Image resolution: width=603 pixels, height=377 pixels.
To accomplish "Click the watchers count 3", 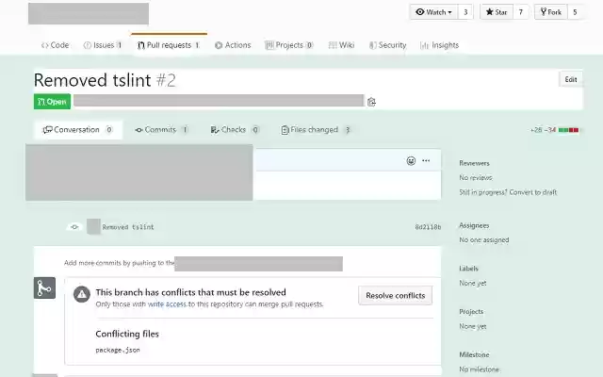I will click(x=465, y=12).
